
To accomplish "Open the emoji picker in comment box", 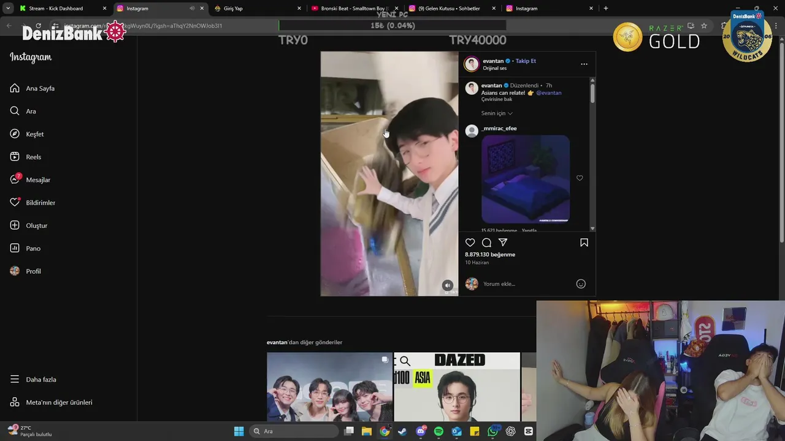I will (x=581, y=284).
